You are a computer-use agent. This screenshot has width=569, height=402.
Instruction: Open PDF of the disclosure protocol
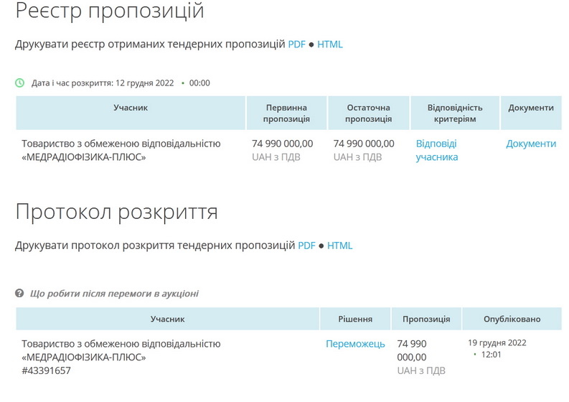(x=306, y=246)
